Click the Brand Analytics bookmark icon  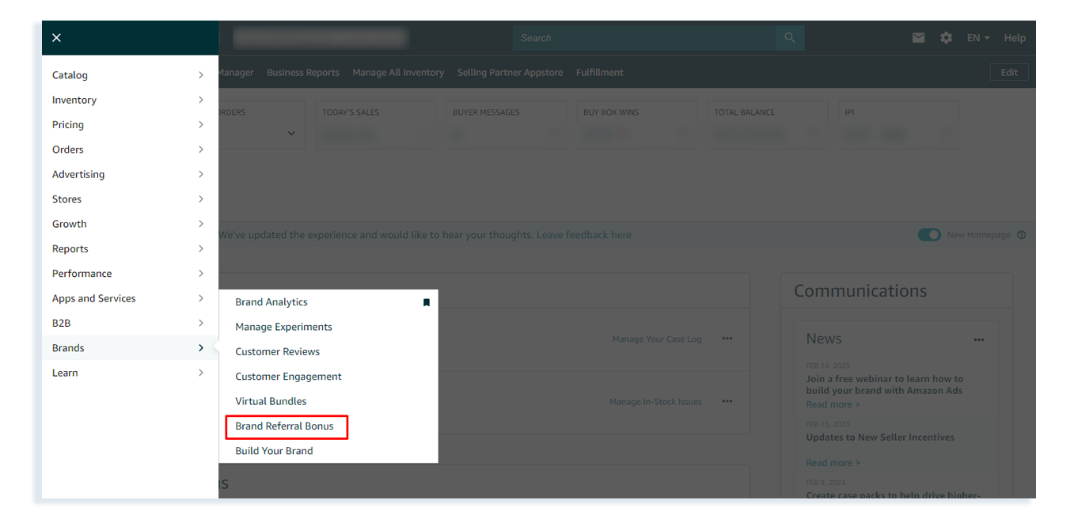click(427, 302)
